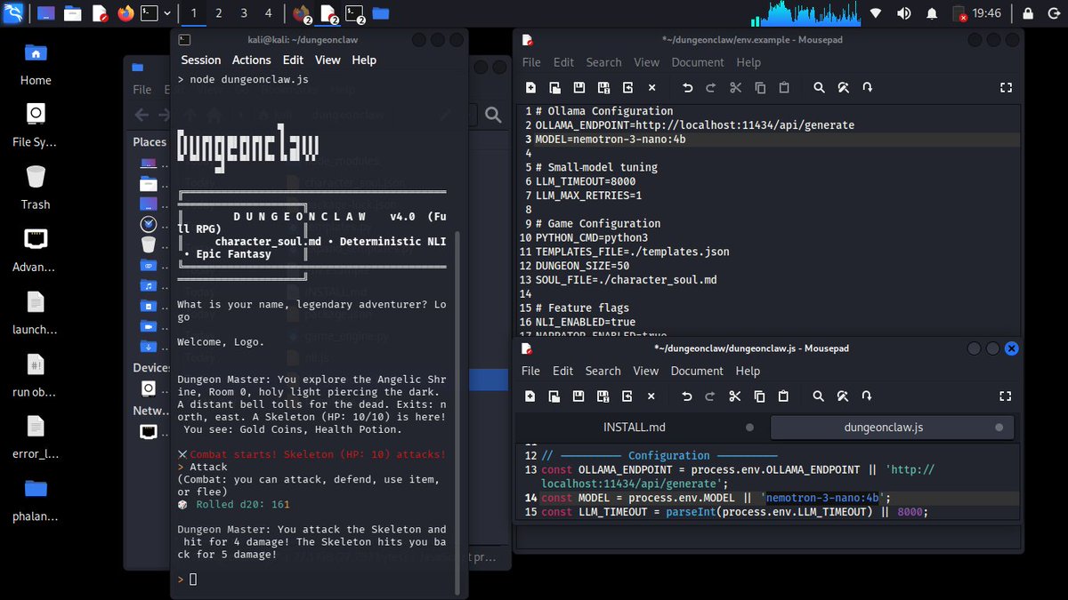Click Paste icon in dungeonclaw.js Mousepad toolbar

click(784, 396)
